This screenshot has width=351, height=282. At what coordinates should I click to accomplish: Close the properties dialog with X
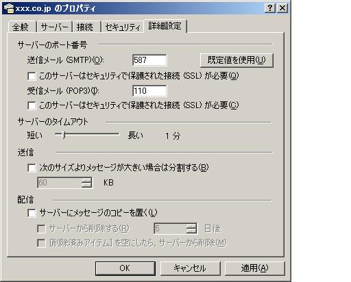pyautogui.click(x=282, y=8)
